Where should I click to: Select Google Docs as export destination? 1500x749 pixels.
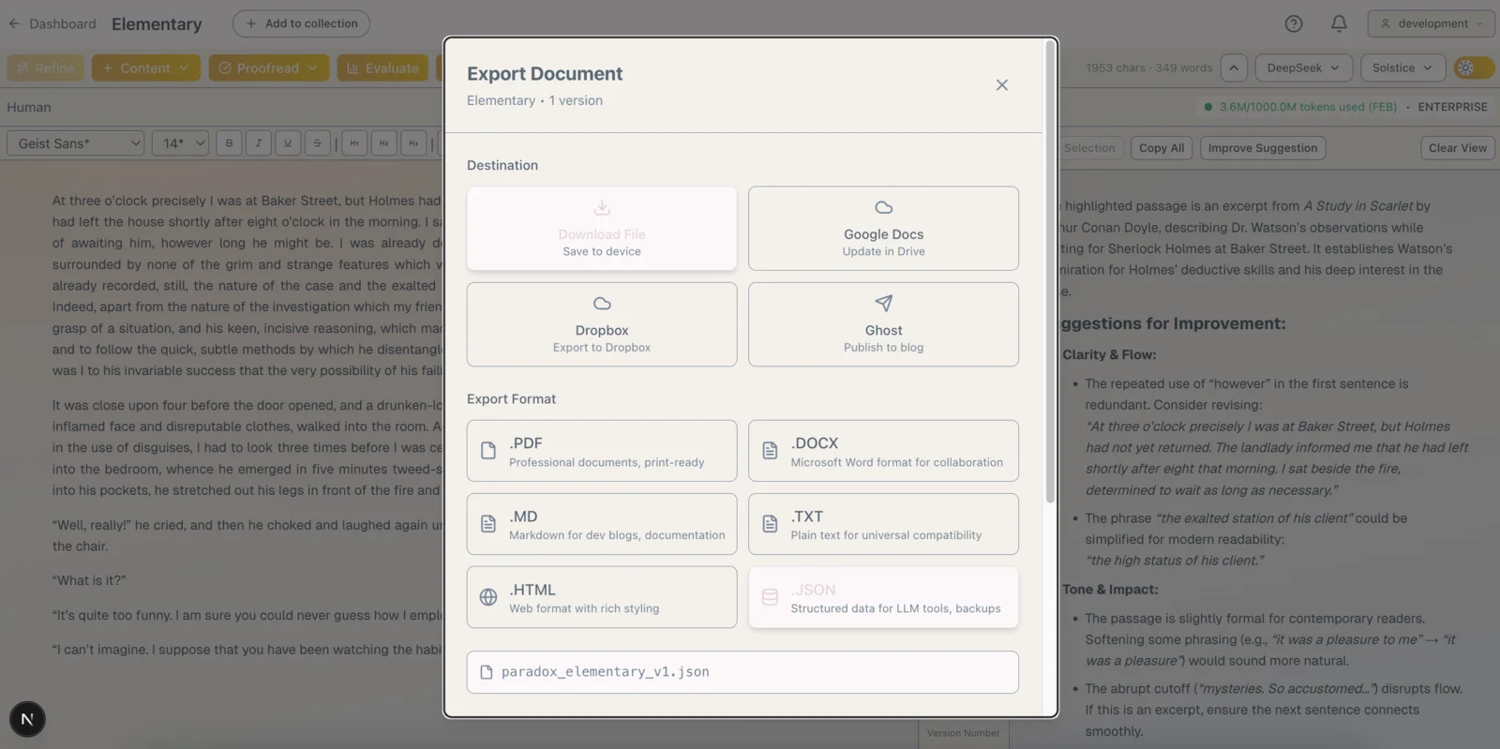tap(883, 229)
